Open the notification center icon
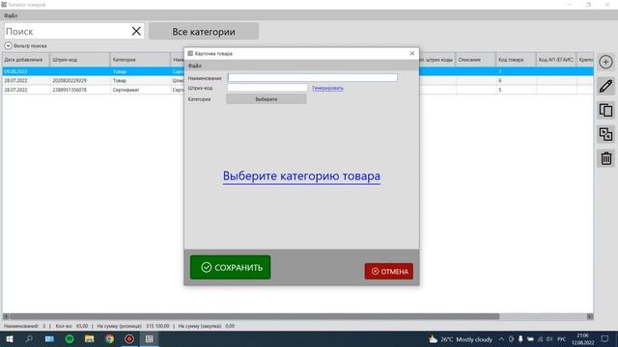 tap(605, 339)
